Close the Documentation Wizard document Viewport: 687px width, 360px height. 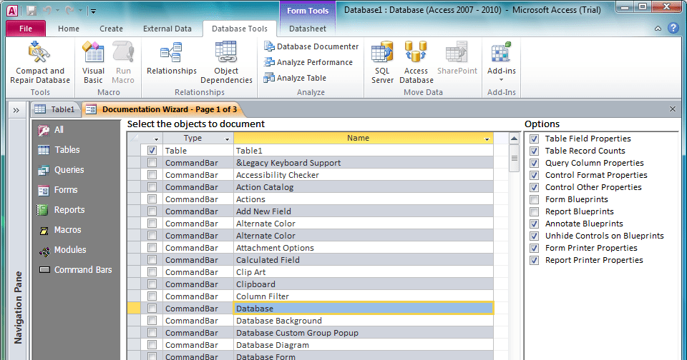click(673, 109)
